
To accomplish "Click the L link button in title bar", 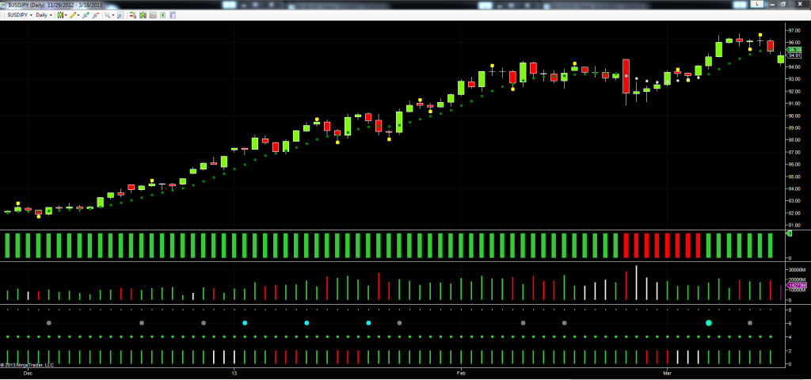I will coord(756,4).
